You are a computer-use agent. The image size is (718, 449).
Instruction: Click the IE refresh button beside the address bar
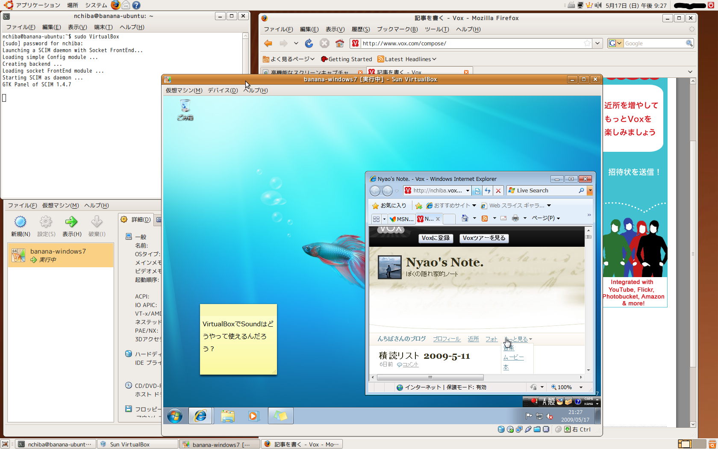point(488,191)
